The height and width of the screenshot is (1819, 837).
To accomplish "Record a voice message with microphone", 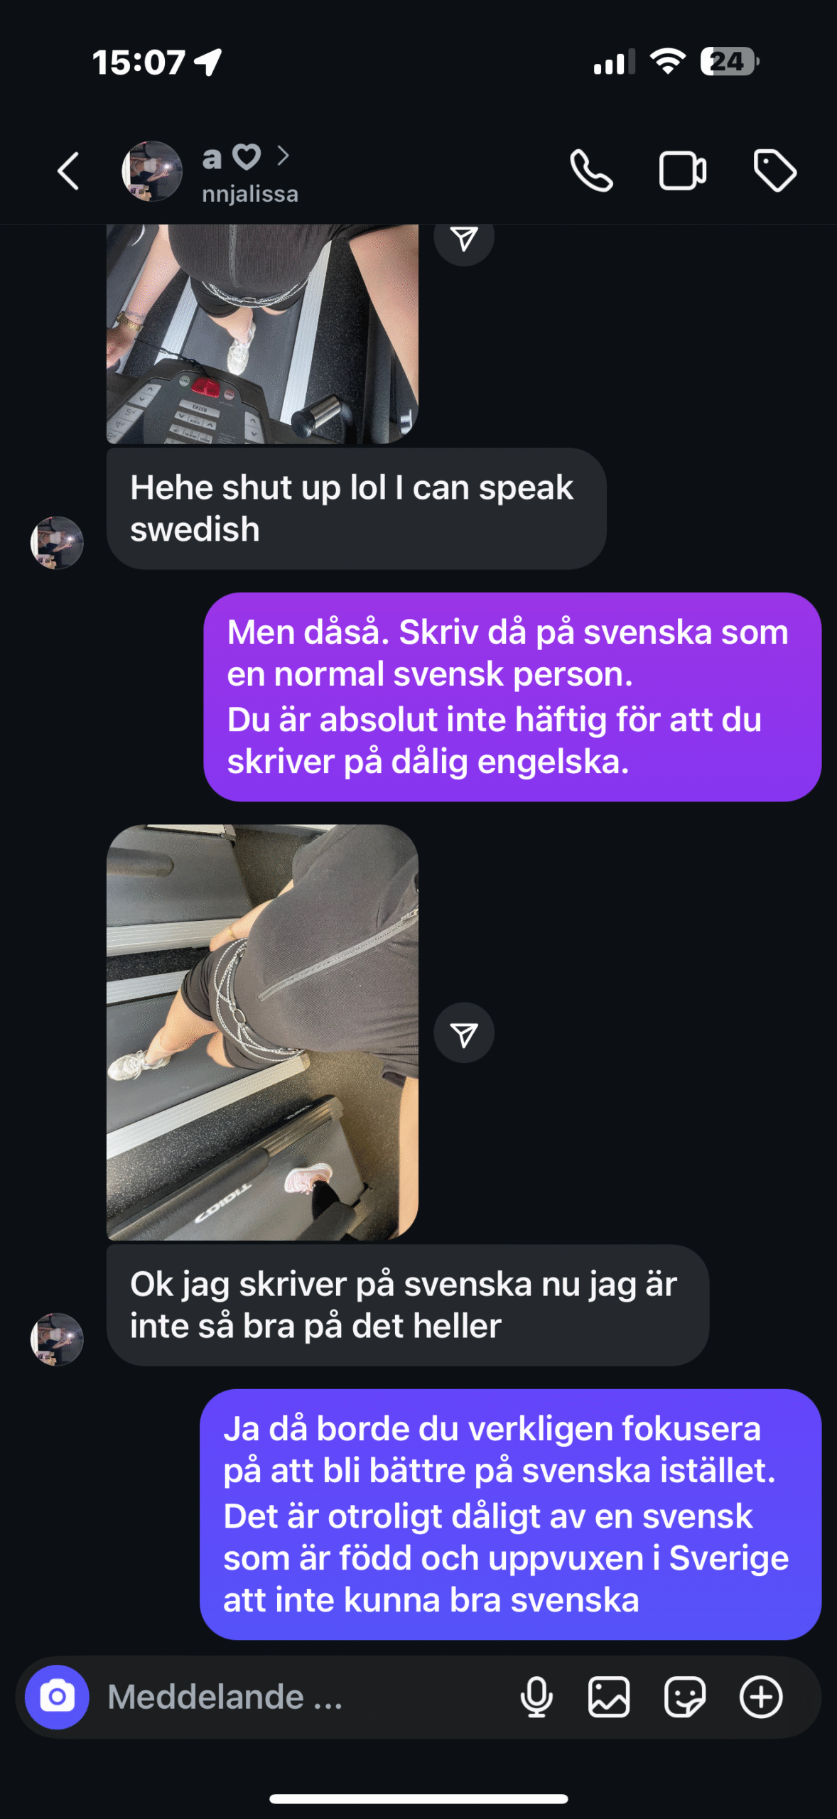I will (536, 1697).
